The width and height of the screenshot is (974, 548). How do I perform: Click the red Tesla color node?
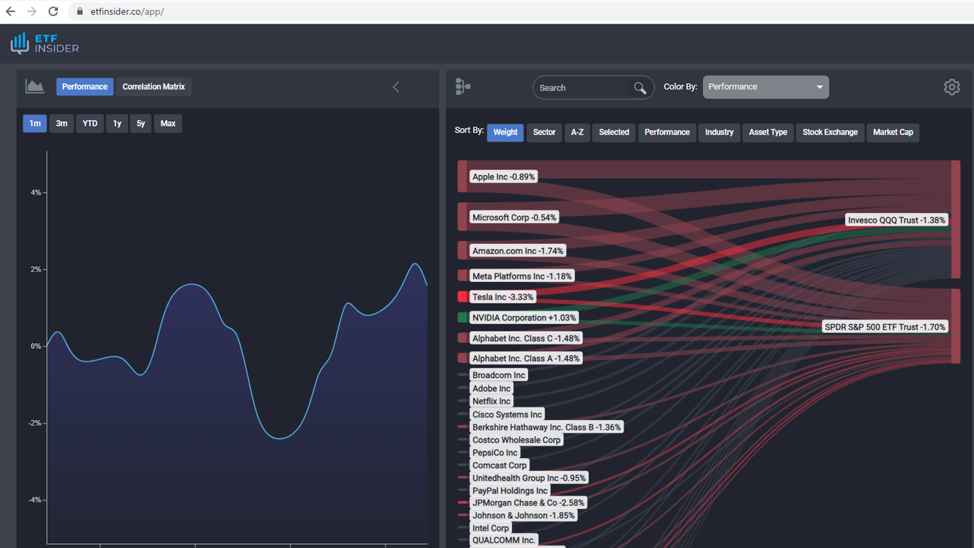point(463,297)
